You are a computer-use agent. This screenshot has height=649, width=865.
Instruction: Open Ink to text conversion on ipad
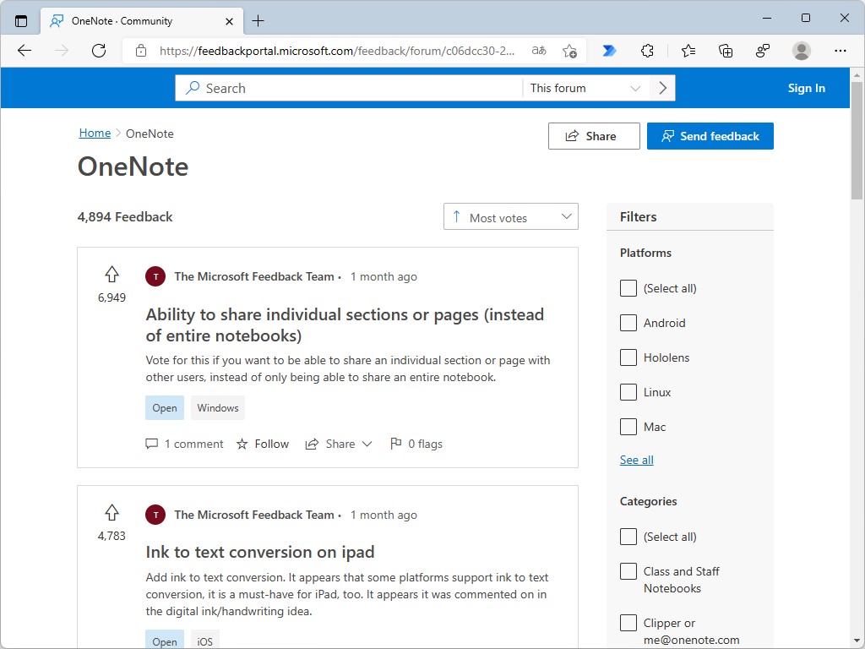[x=260, y=552]
